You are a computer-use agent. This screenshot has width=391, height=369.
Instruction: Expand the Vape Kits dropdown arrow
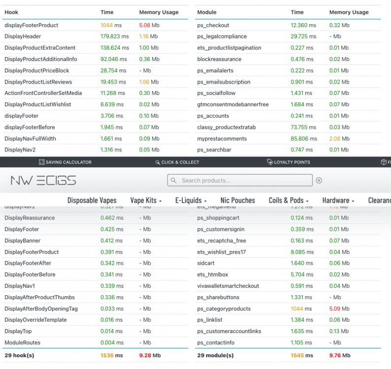click(160, 201)
